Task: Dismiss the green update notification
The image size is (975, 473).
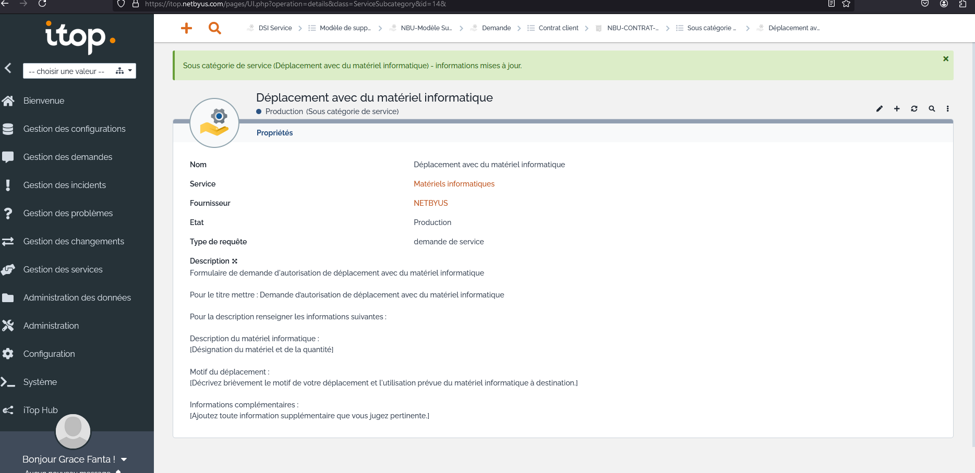Action: click(x=946, y=59)
